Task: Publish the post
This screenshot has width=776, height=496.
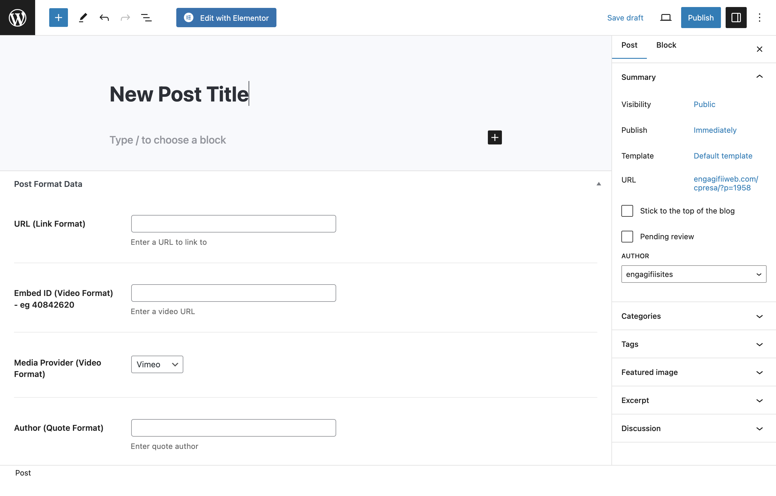Action: pyautogui.click(x=700, y=17)
